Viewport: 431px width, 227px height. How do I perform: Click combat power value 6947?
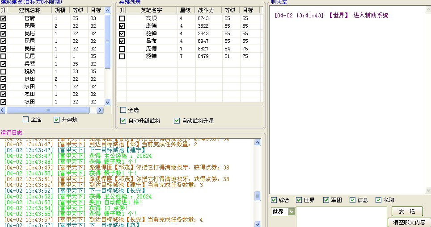click(203, 41)
